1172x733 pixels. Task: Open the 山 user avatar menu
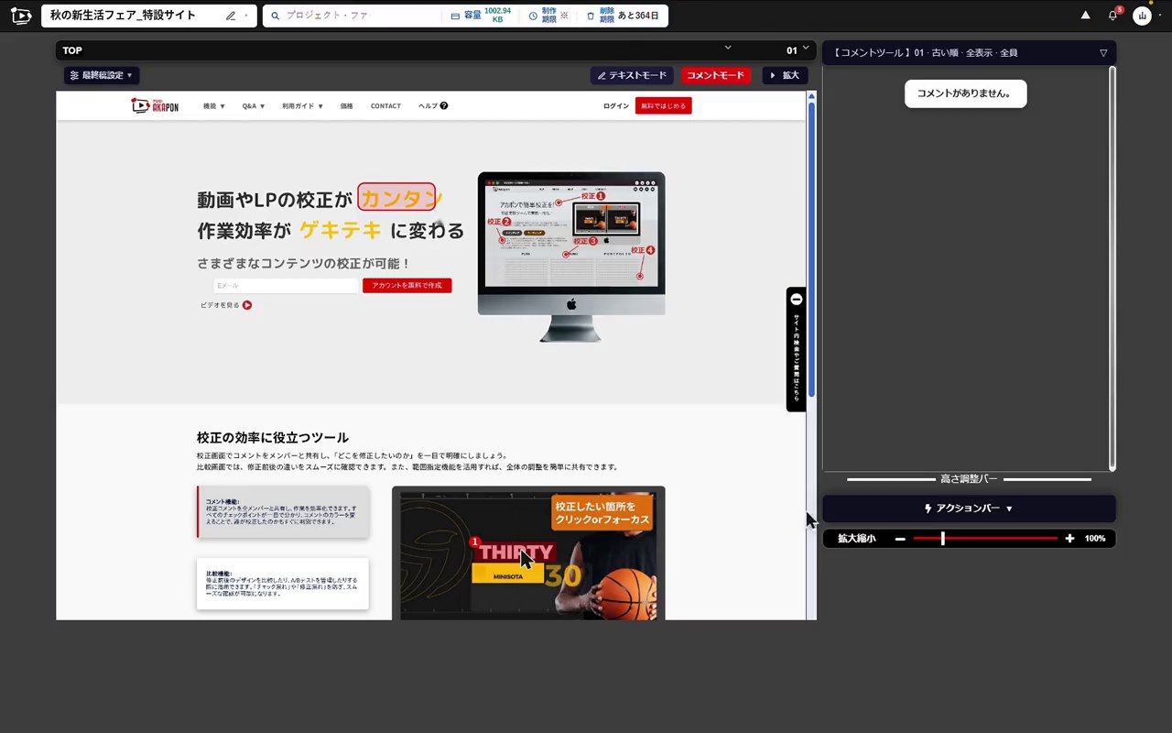pos(1142,16)
